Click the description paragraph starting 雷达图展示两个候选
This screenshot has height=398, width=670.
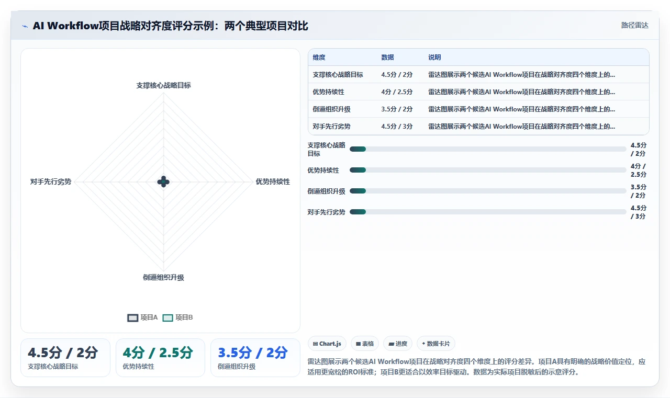coord(477,367)
